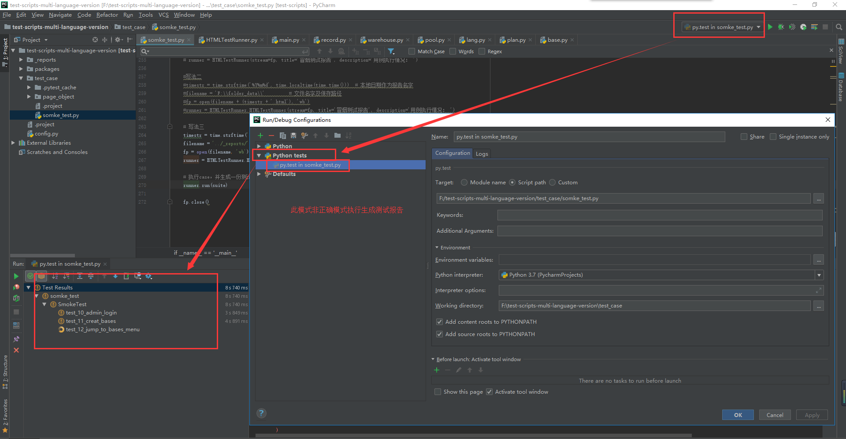Click OK in Run/Debug Configurations
The height and width of the screenshot is (439, 846).
(738, 415)
